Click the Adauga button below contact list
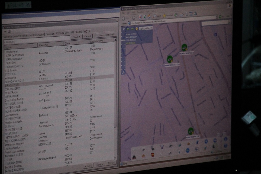 point(88,165)
